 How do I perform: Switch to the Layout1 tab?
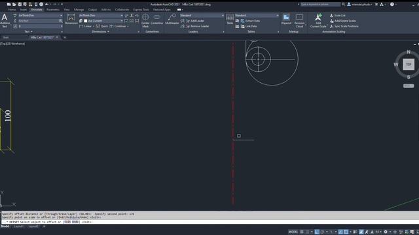(x=18, y=227)
